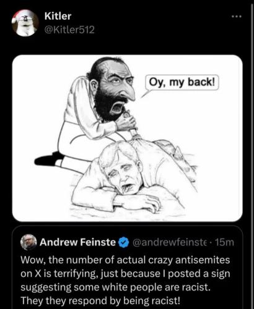Expand the attached cartoon image
The height and width of the screenshot is (309, 254).
coord(127,138)
